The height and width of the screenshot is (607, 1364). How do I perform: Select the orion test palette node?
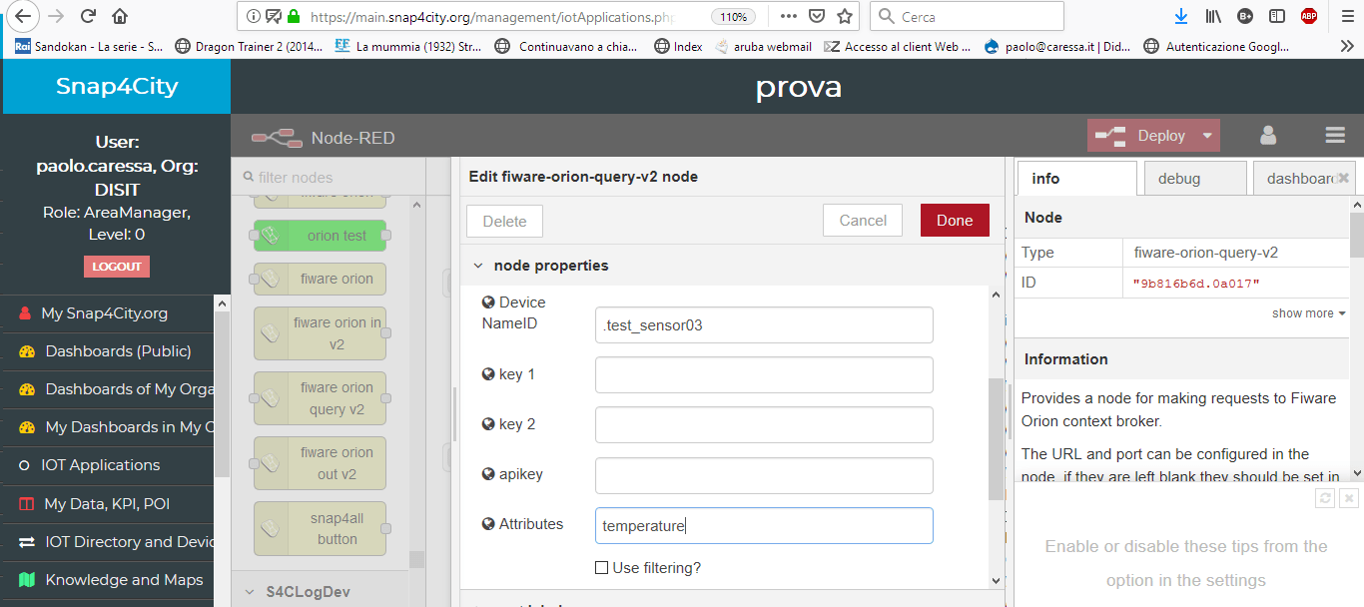coord(320,236)
